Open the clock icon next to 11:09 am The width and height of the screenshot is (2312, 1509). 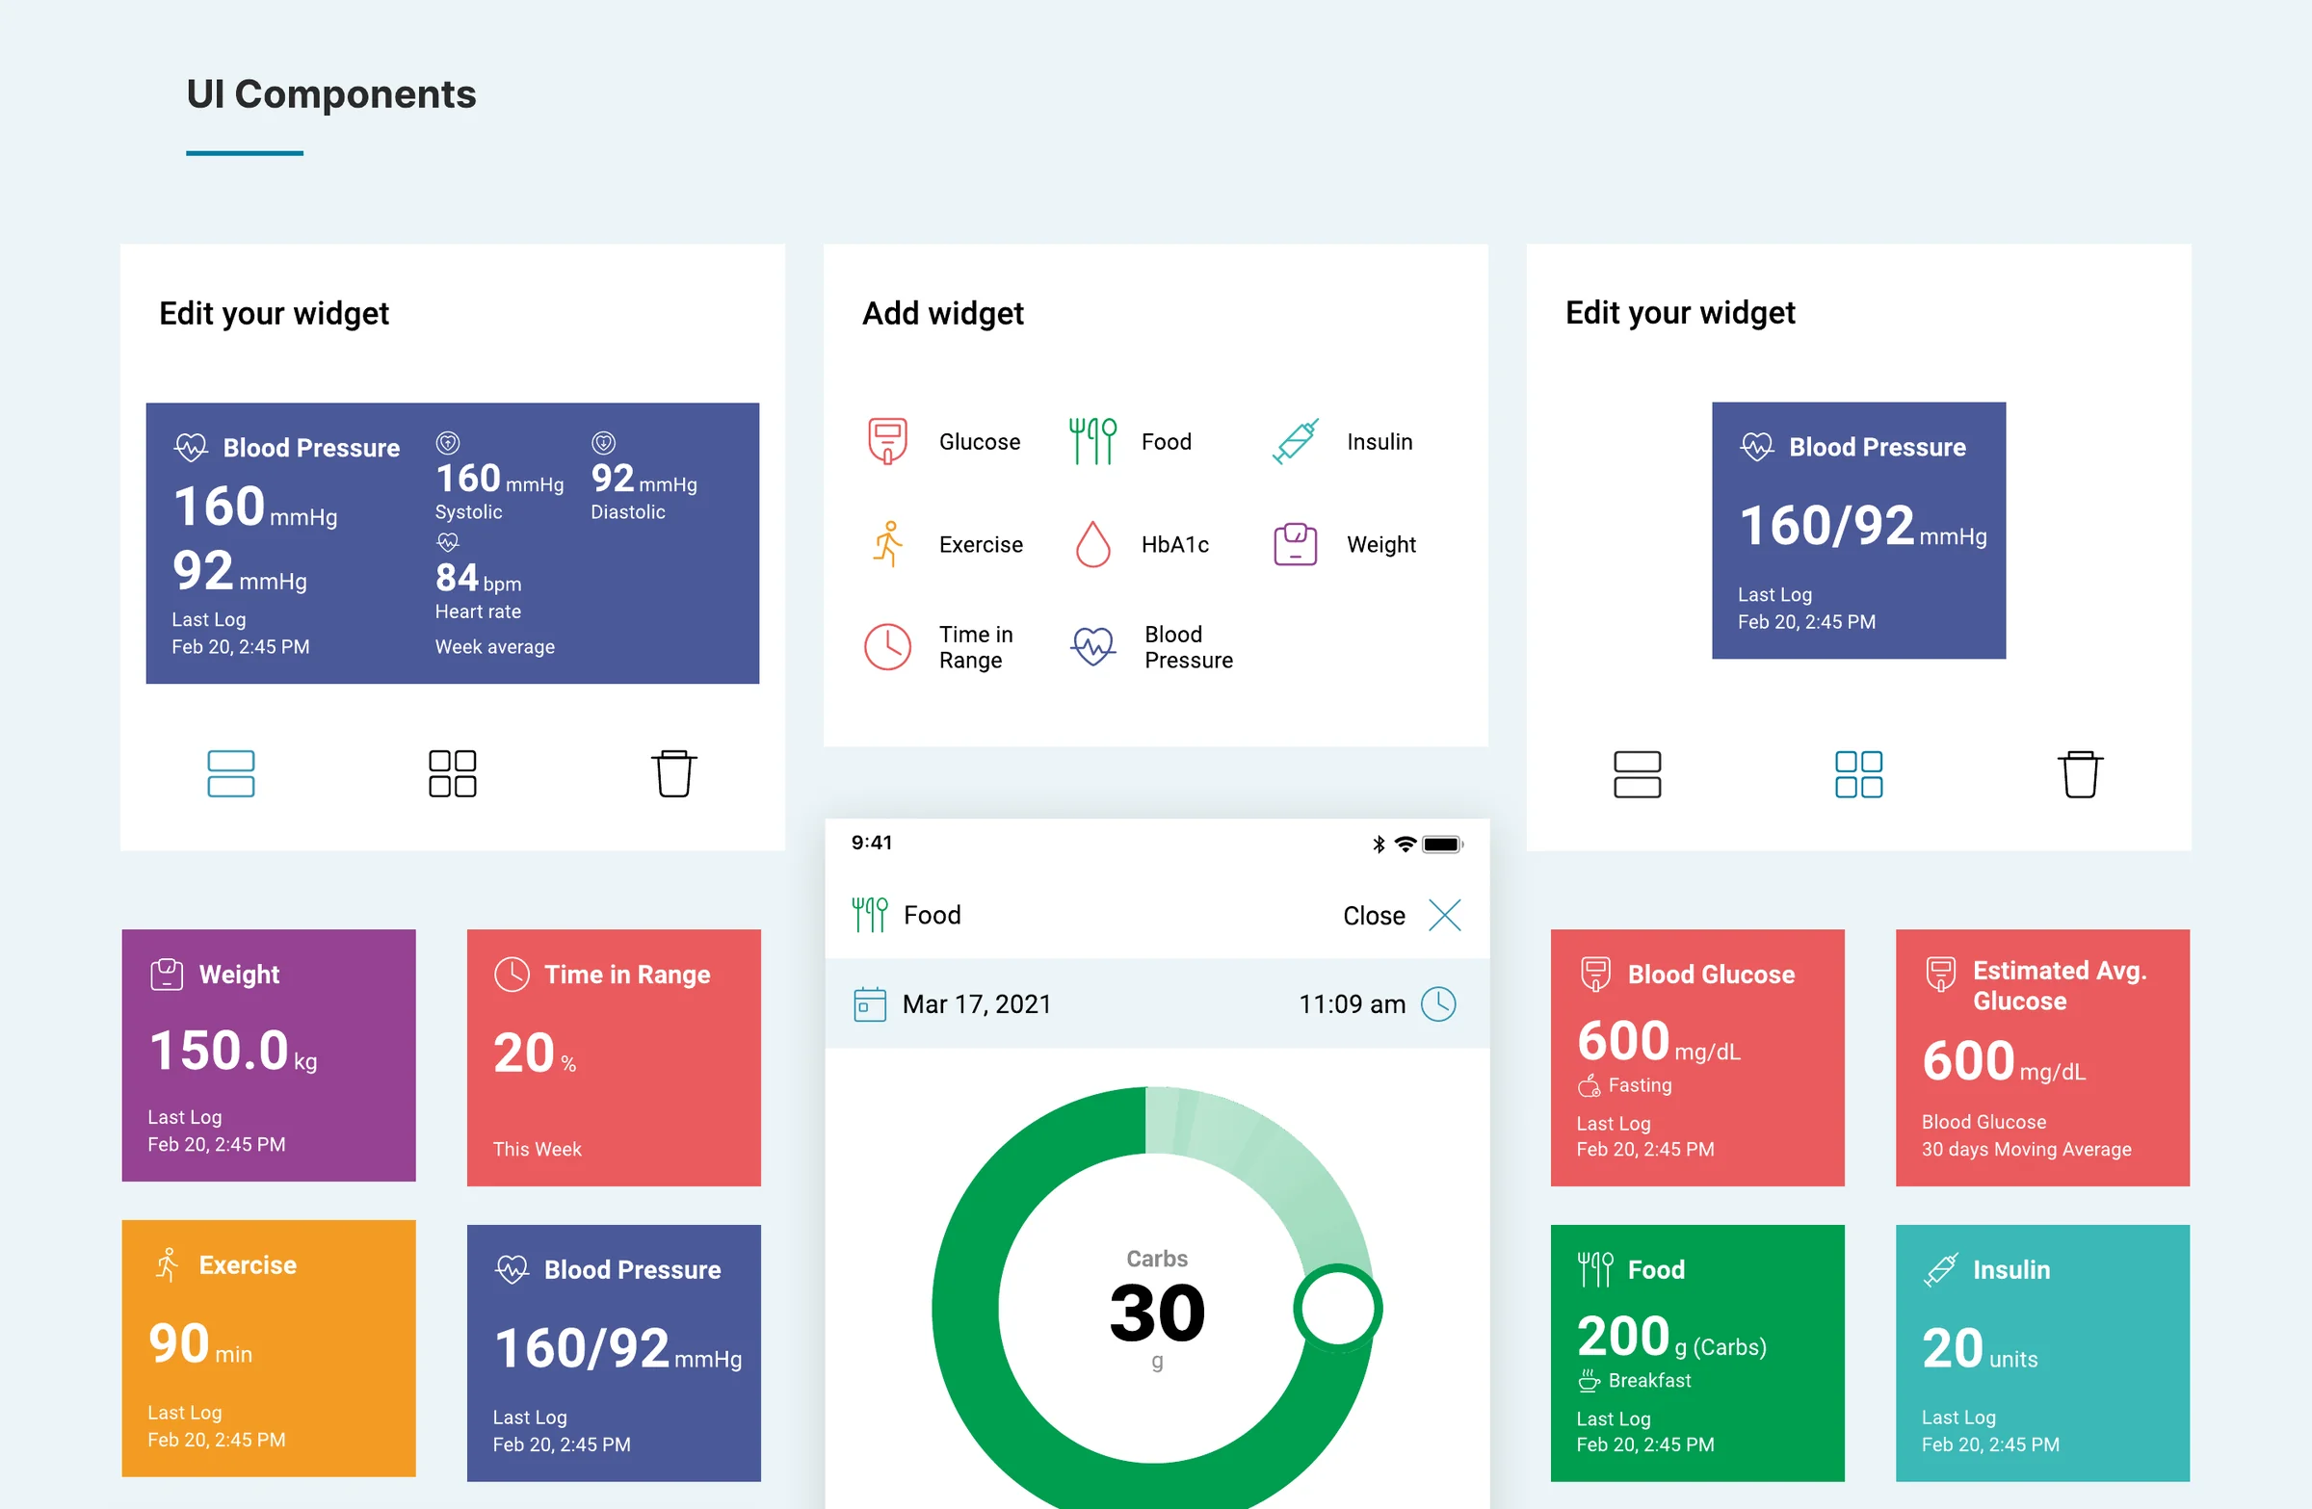tap(1438, 1004)
